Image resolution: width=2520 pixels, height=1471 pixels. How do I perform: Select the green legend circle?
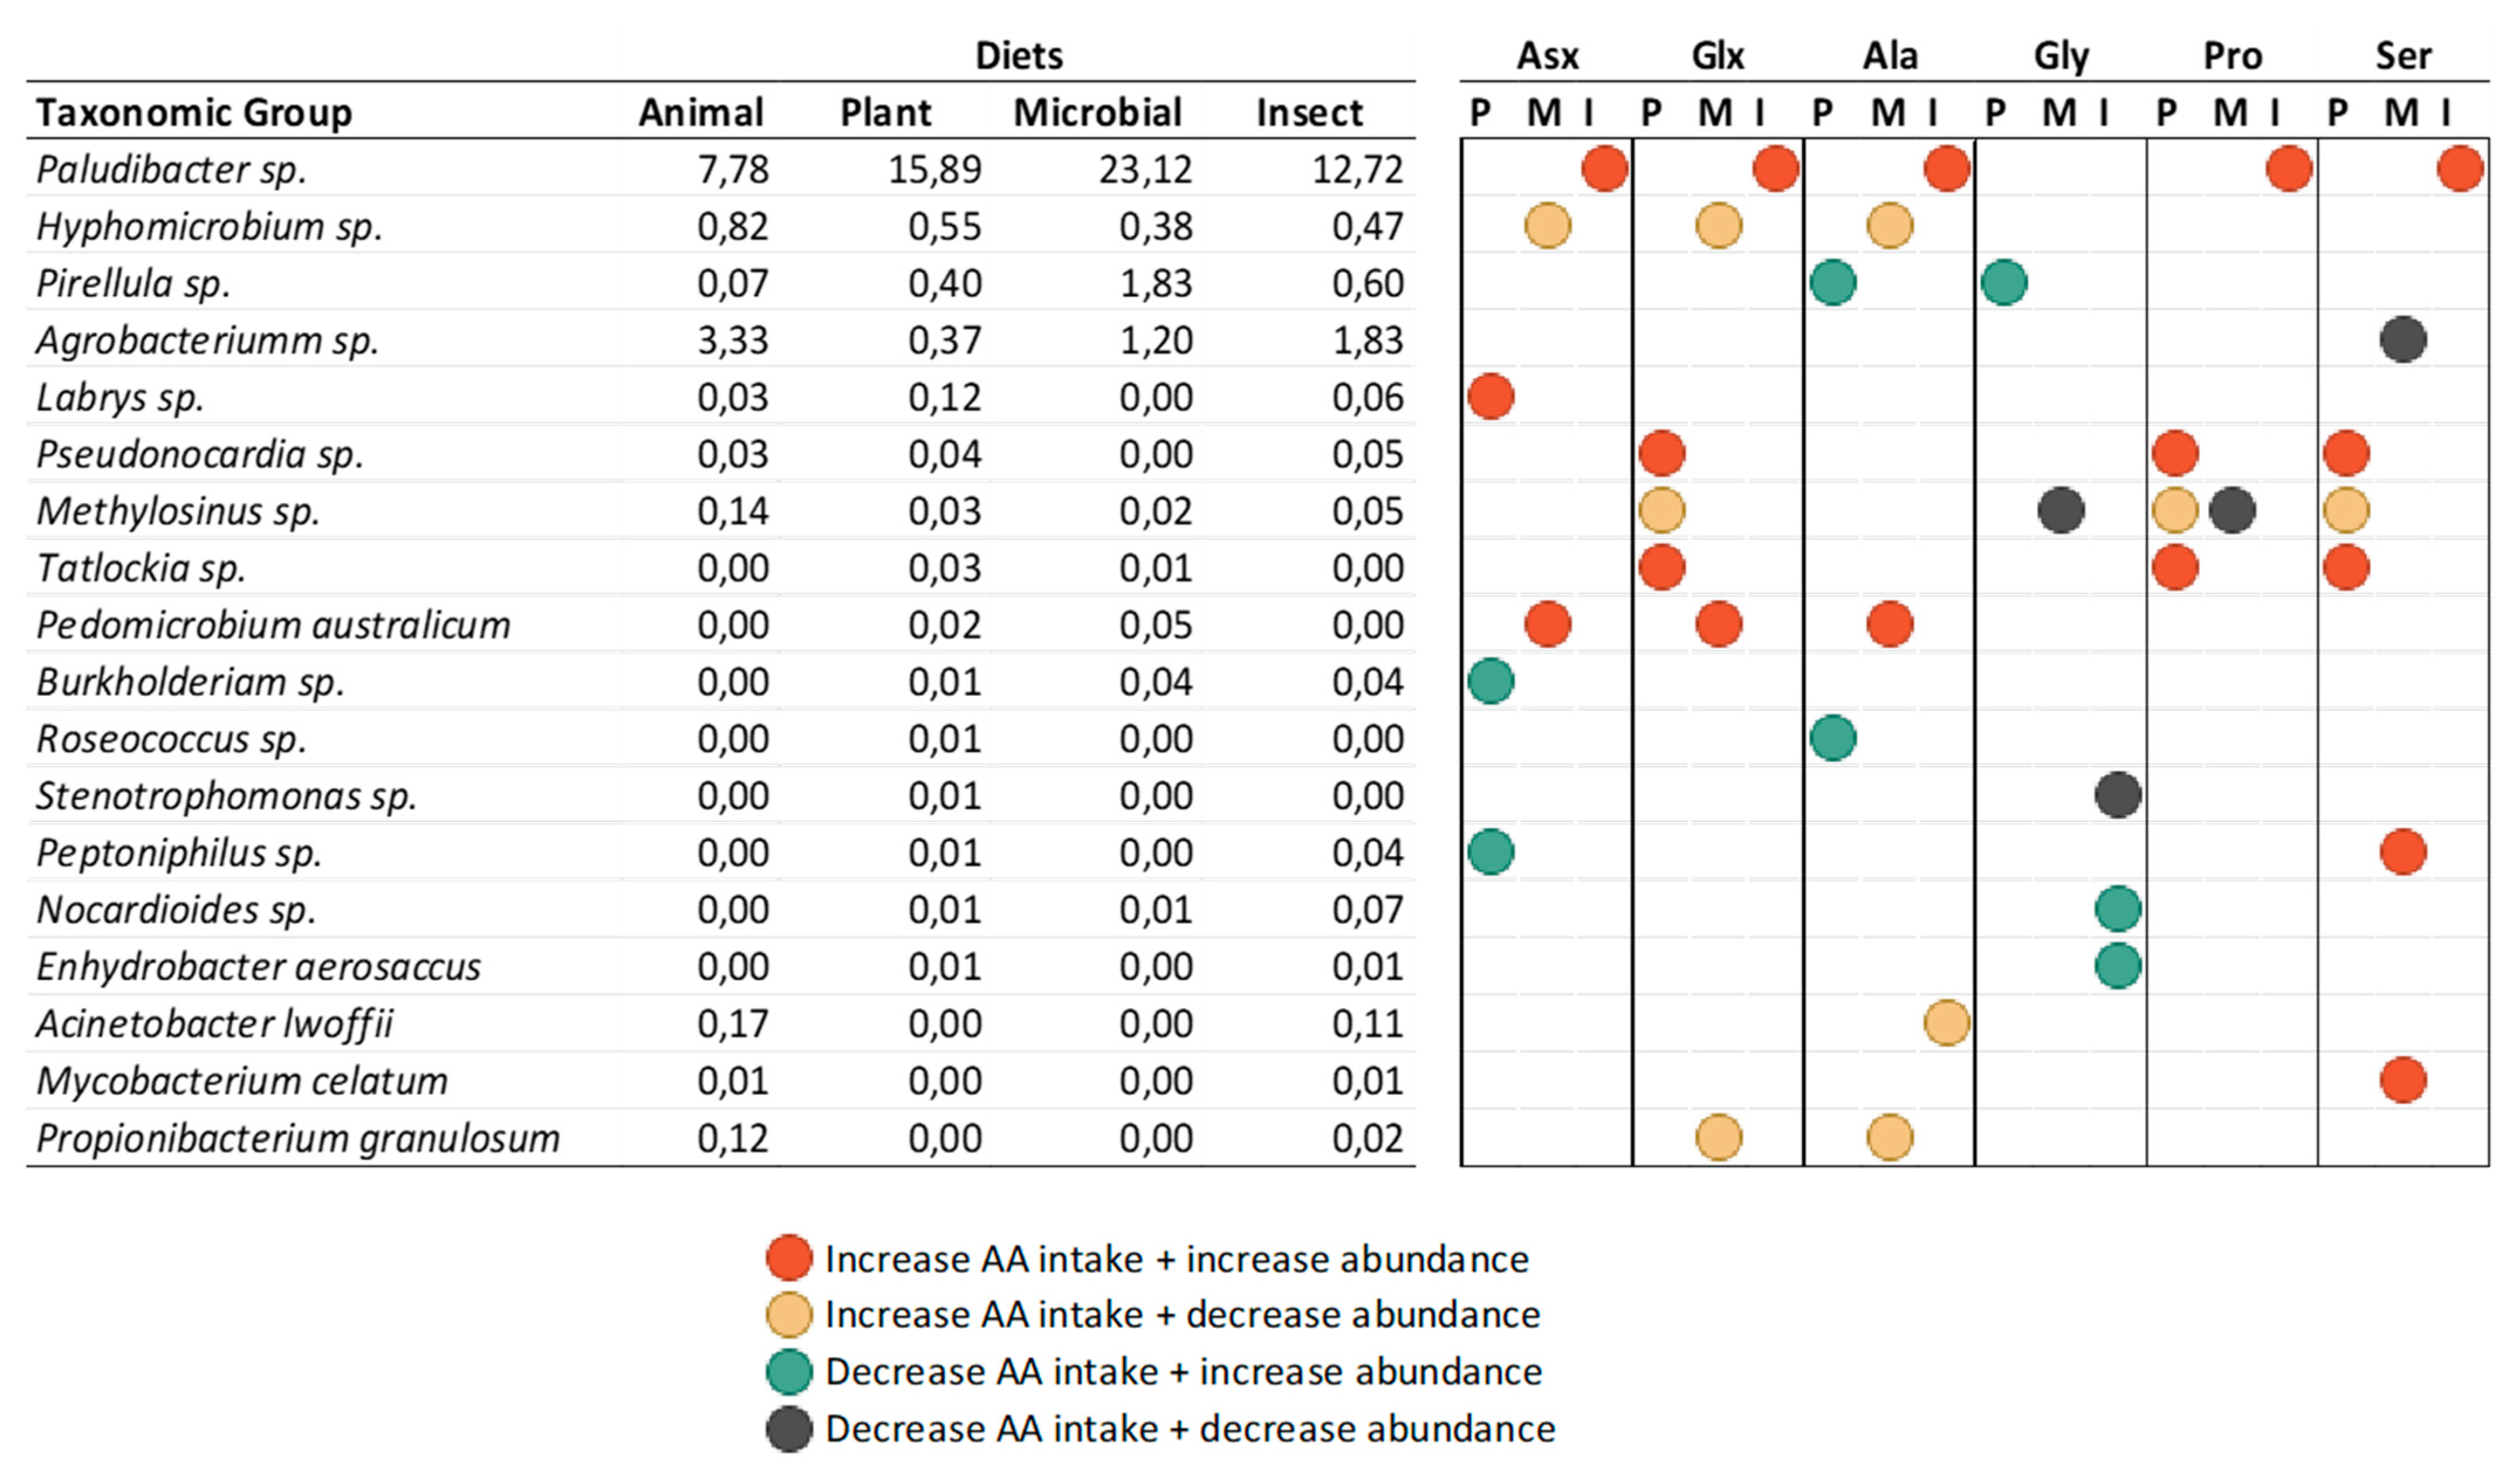pyautogui.click(x=788, y=1372)
